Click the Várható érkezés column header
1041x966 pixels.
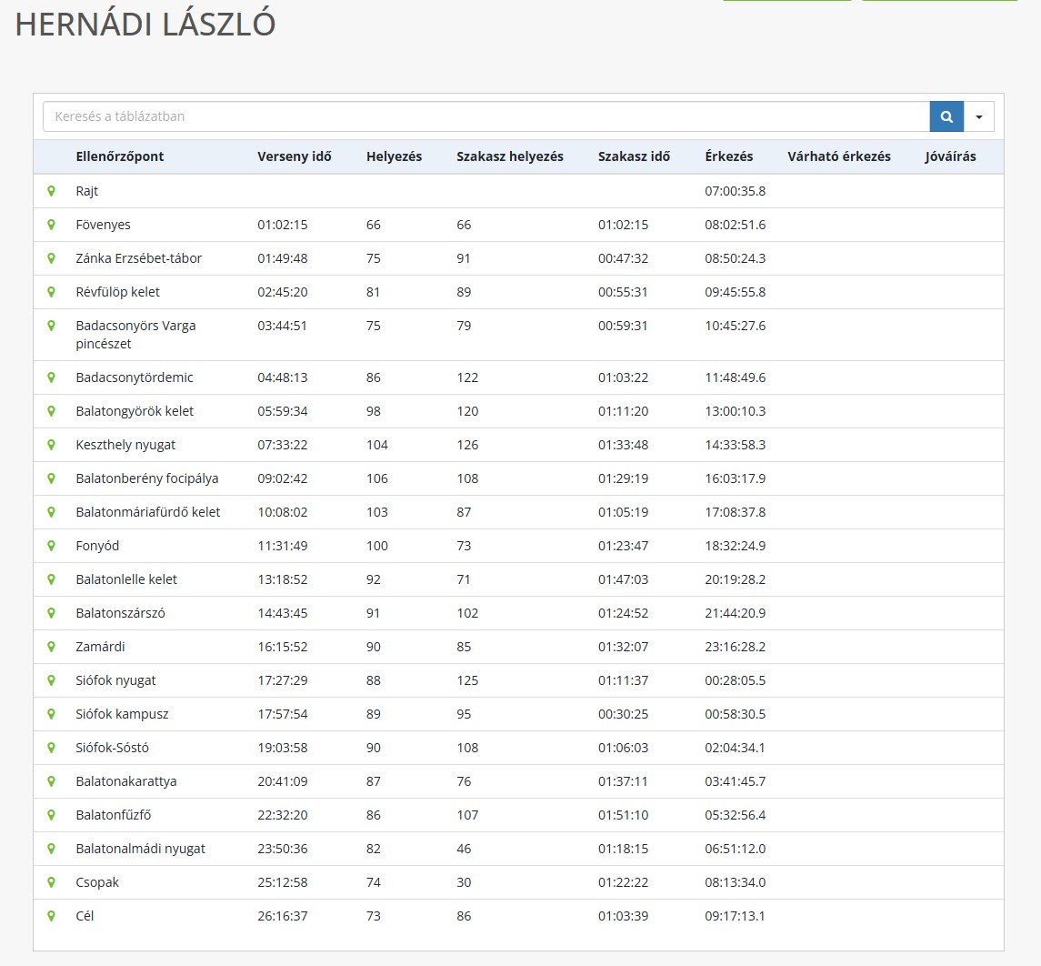[x=838, y=156]
